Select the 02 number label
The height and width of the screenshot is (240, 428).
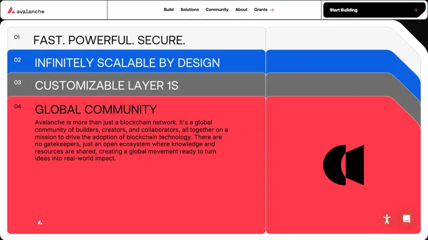(x=18, y=60)
